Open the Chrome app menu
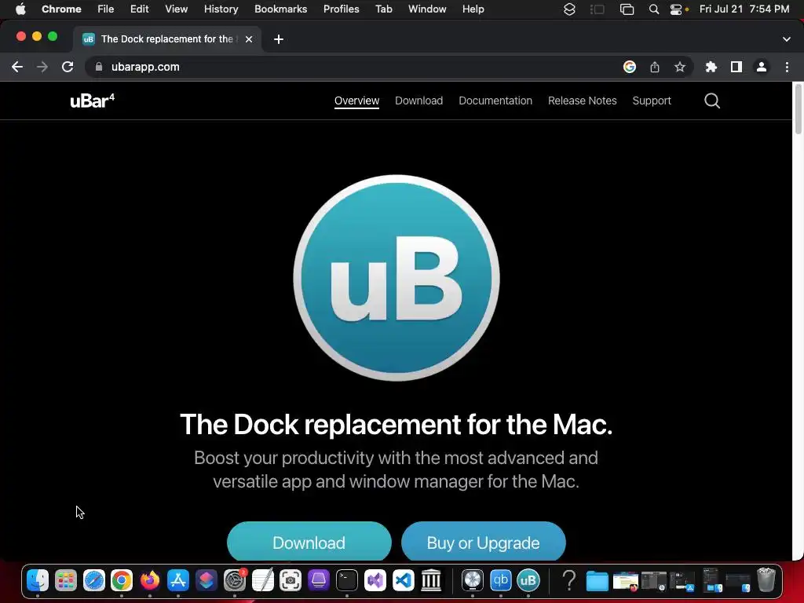804x603 pixels. [x=61, y=9]
